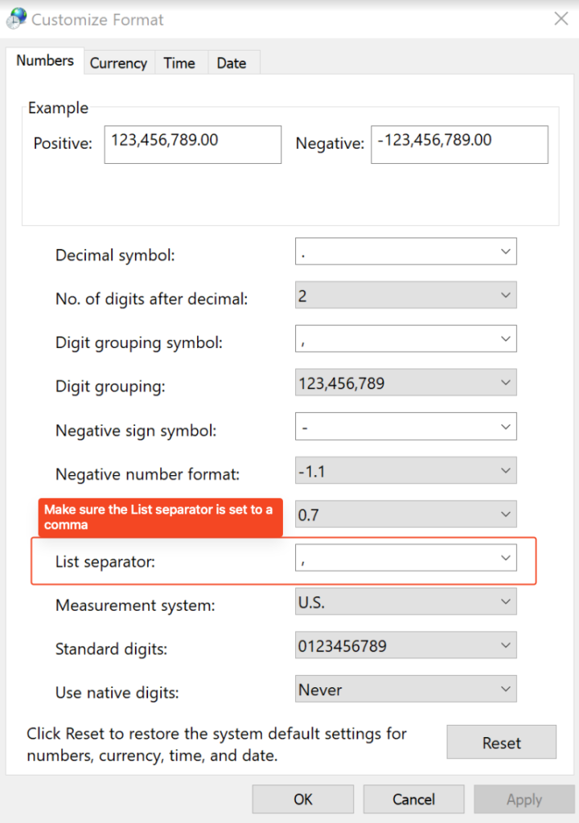This screenshot has width=579, height=823.
Task: Open the Measurement system dropdown
Action: (505, 602)
